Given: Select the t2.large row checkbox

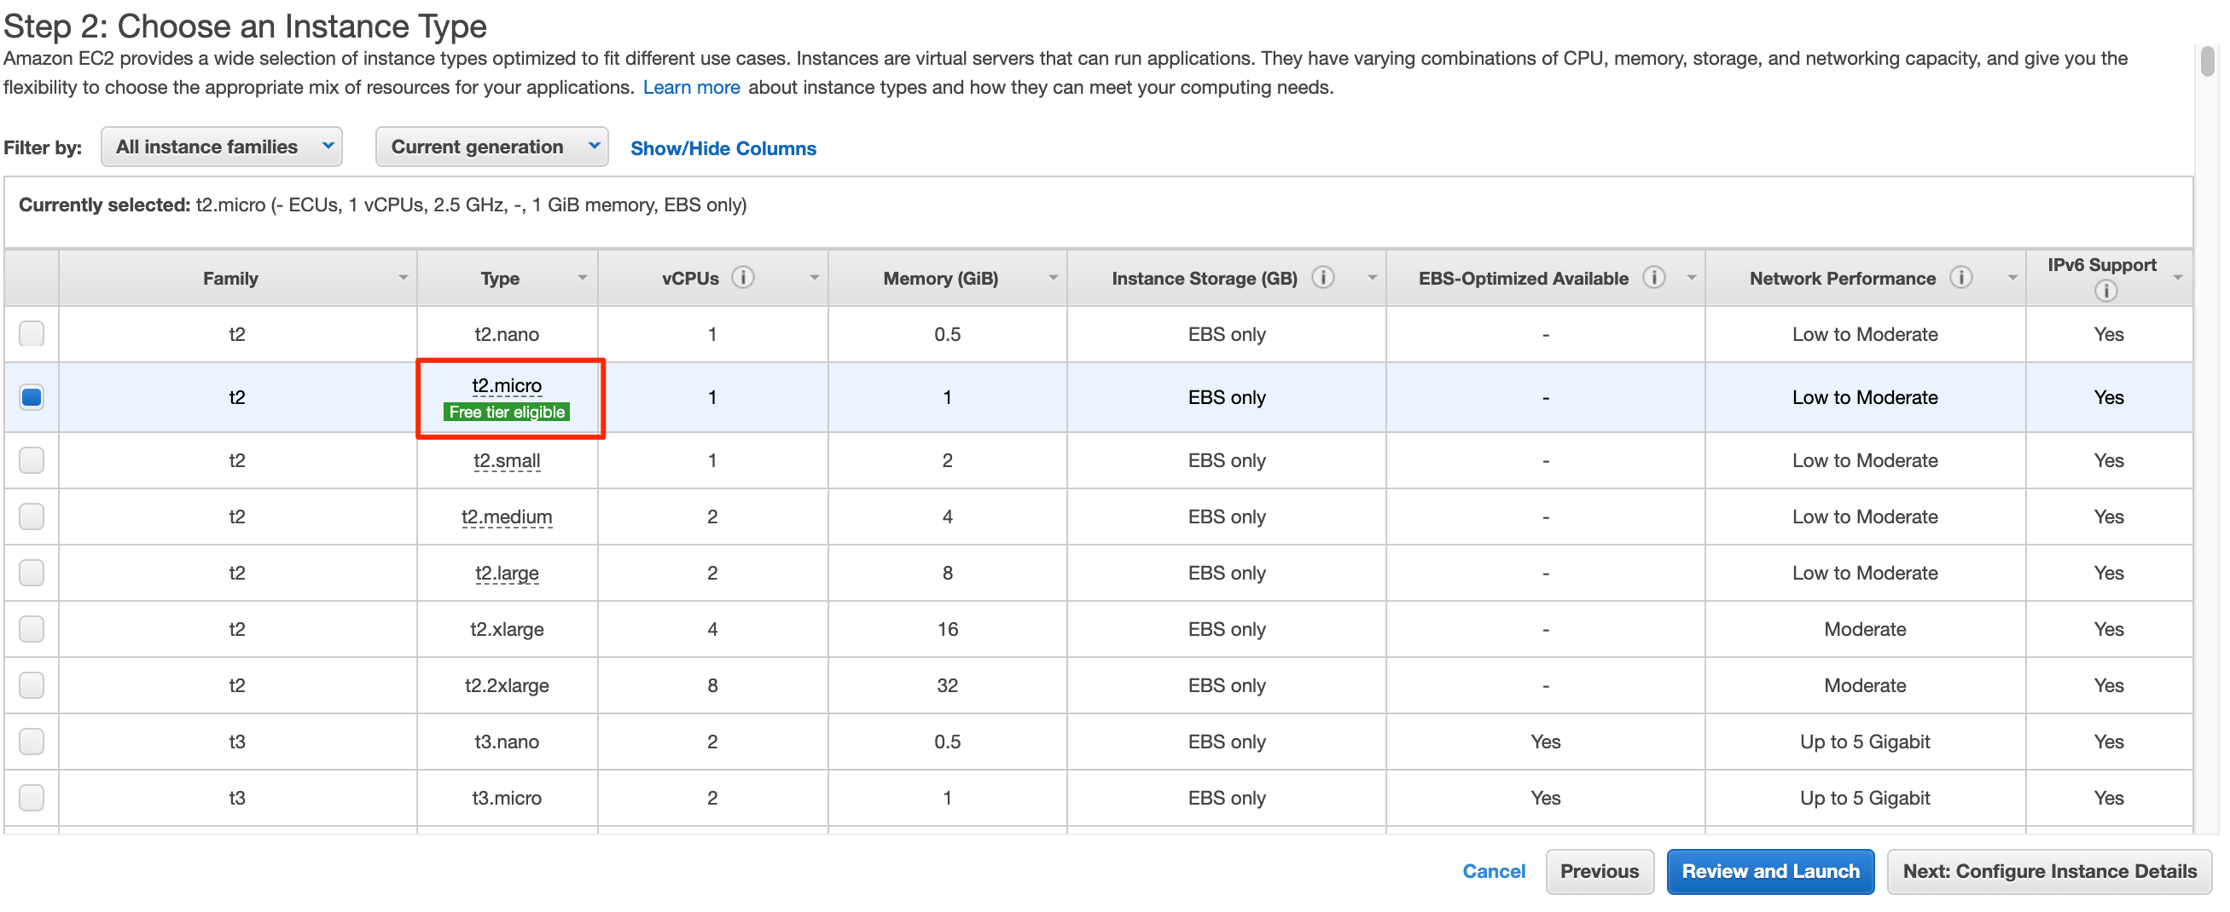Looking at the screenshot, I should (32, 573).
